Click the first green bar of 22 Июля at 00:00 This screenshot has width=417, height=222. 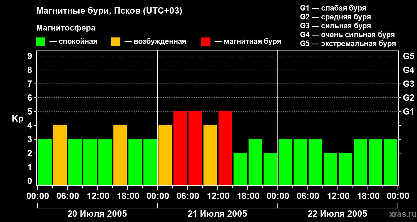coord(285,162)
